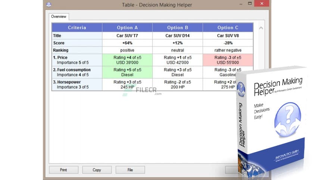Image resolution: width=312 pixels, height=180 pixels.
Task: Click the '1. Price' criteria row label
Action: (77, 60)
